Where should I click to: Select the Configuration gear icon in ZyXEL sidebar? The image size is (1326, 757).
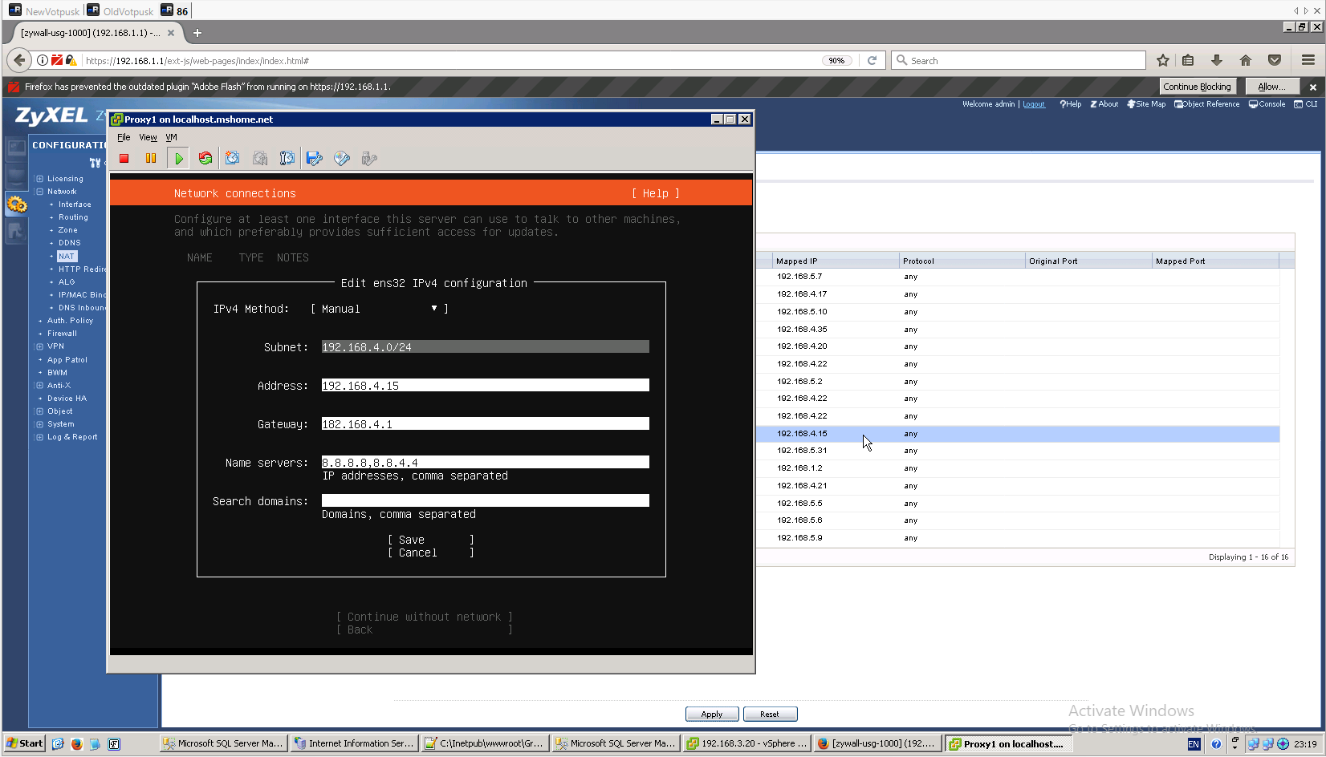(17, 205)
